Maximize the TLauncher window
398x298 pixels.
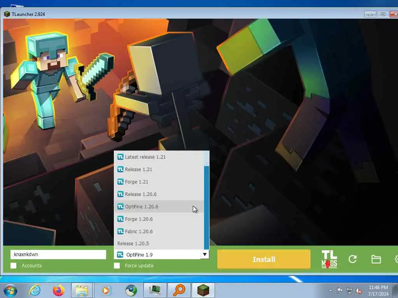coord(383,14)
